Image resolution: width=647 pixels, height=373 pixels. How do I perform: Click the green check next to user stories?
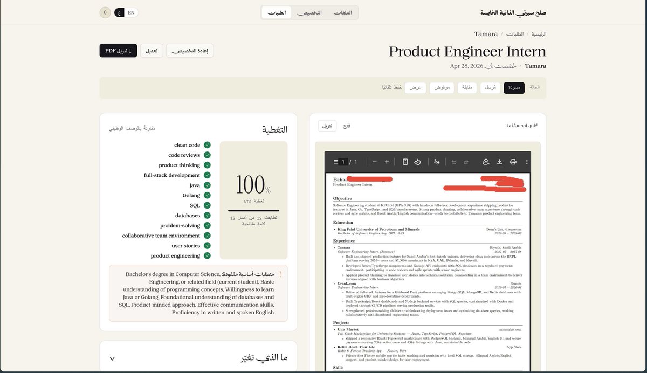pyautogui.click(x=207, y=246)
